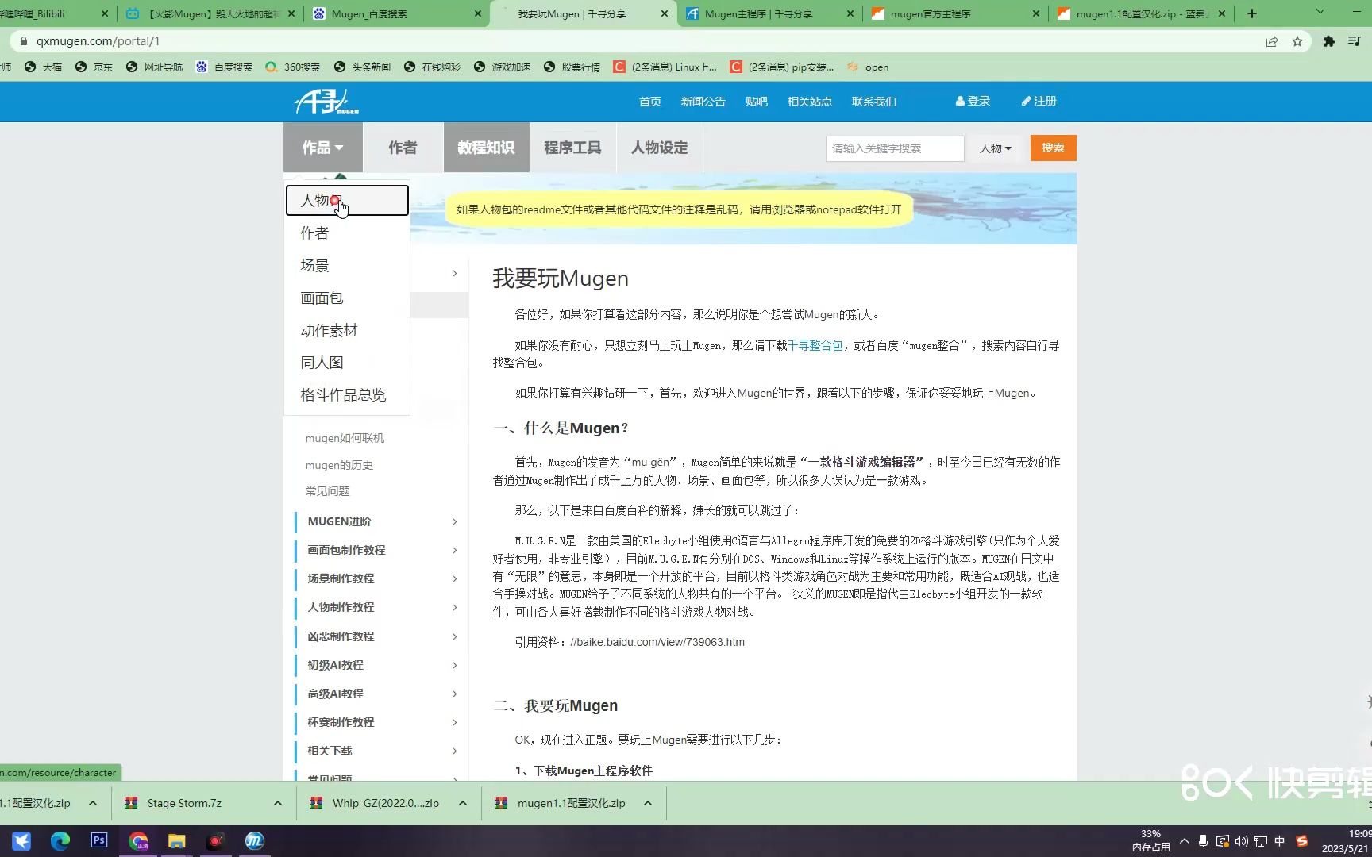This screenshot has height=857, width=1372.
Task: Click the share page icon in address bar
Action: (1272, 41)
